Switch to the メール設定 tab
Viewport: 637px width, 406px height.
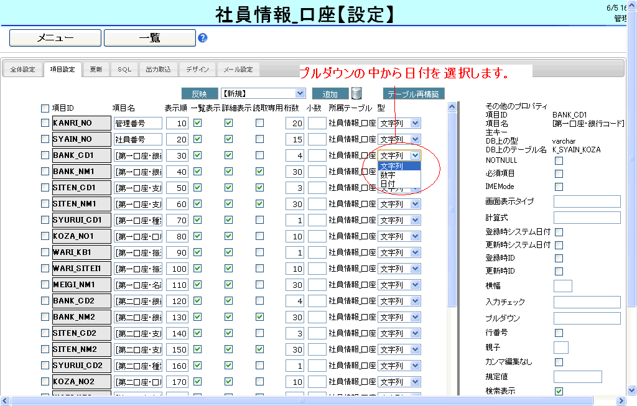point(238,70)
